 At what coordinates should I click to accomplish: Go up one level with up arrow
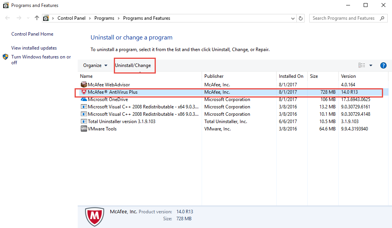37,18
